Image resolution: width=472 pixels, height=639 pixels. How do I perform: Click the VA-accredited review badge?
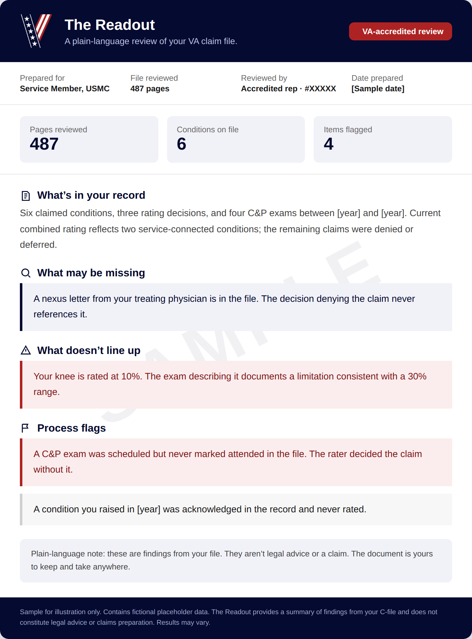[x=400, y=31]
